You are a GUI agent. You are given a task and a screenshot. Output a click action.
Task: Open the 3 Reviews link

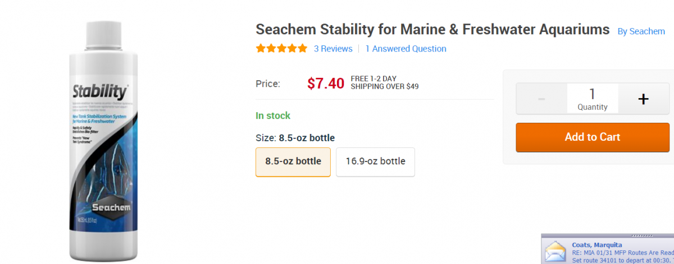point(333,49)
